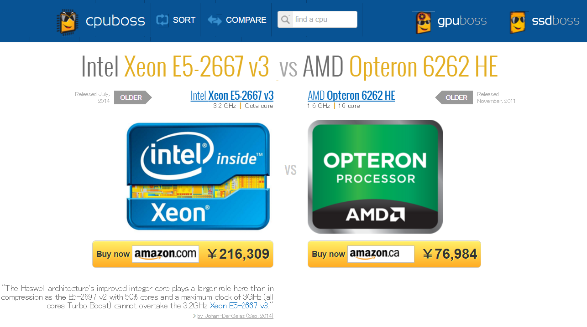The width and height of the screenshot is (587, 327).
Task: Click the ssdboss site name text
Action: [x=556, y=21]
